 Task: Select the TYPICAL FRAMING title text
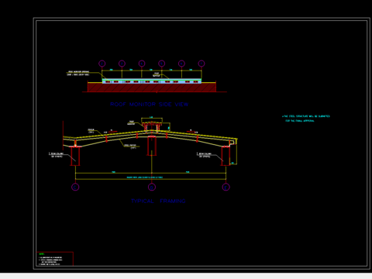[158, 201]
